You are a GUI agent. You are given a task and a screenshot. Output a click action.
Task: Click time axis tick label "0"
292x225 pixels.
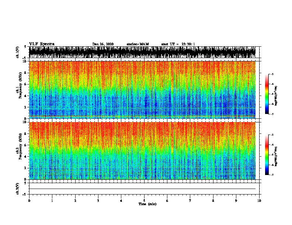coord(29,201)
